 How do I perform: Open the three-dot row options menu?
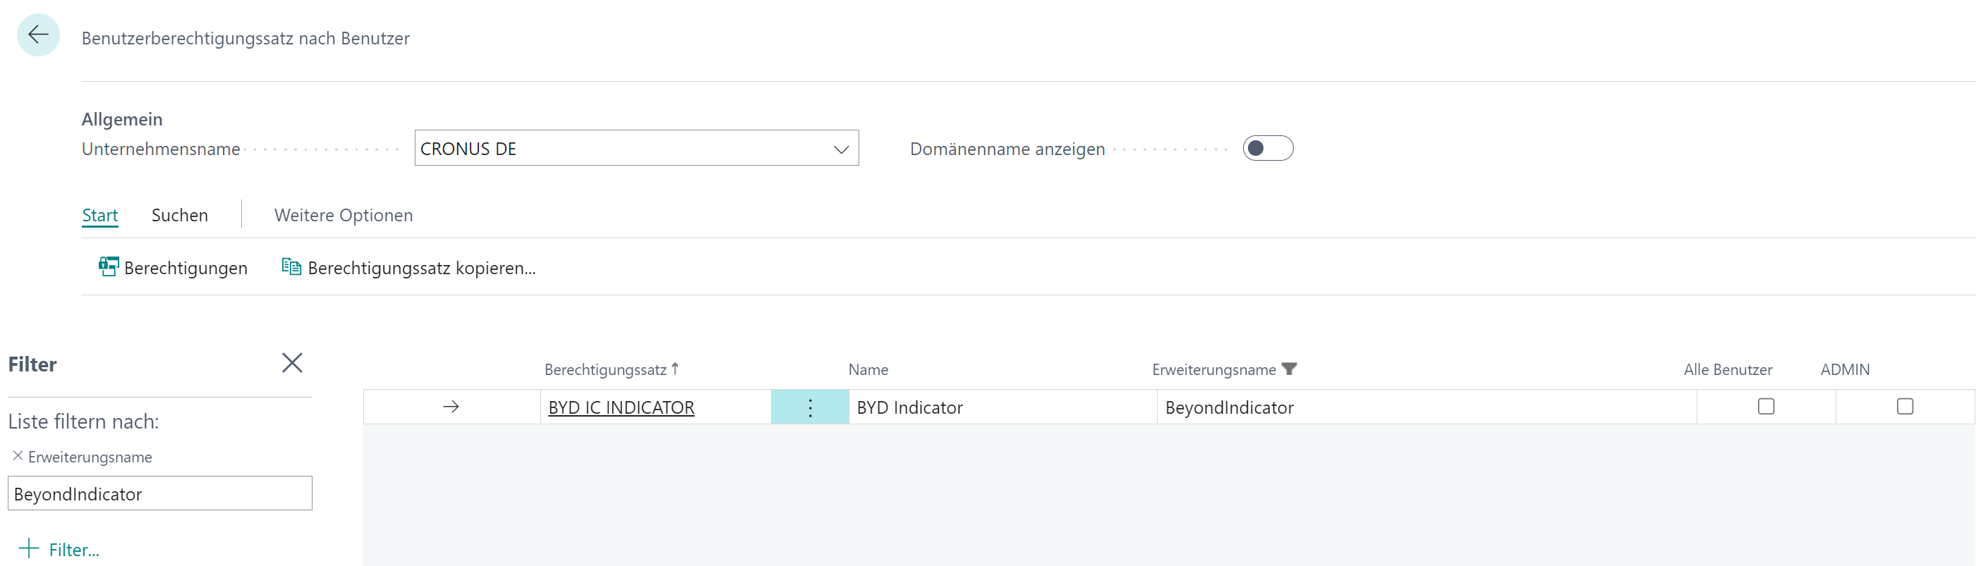809,407
